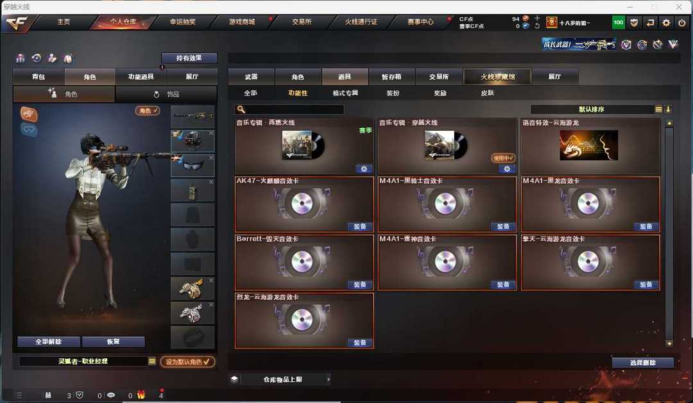Click the 全部解除 button
This screenshot has height=403, width=693.
(49, 341)
